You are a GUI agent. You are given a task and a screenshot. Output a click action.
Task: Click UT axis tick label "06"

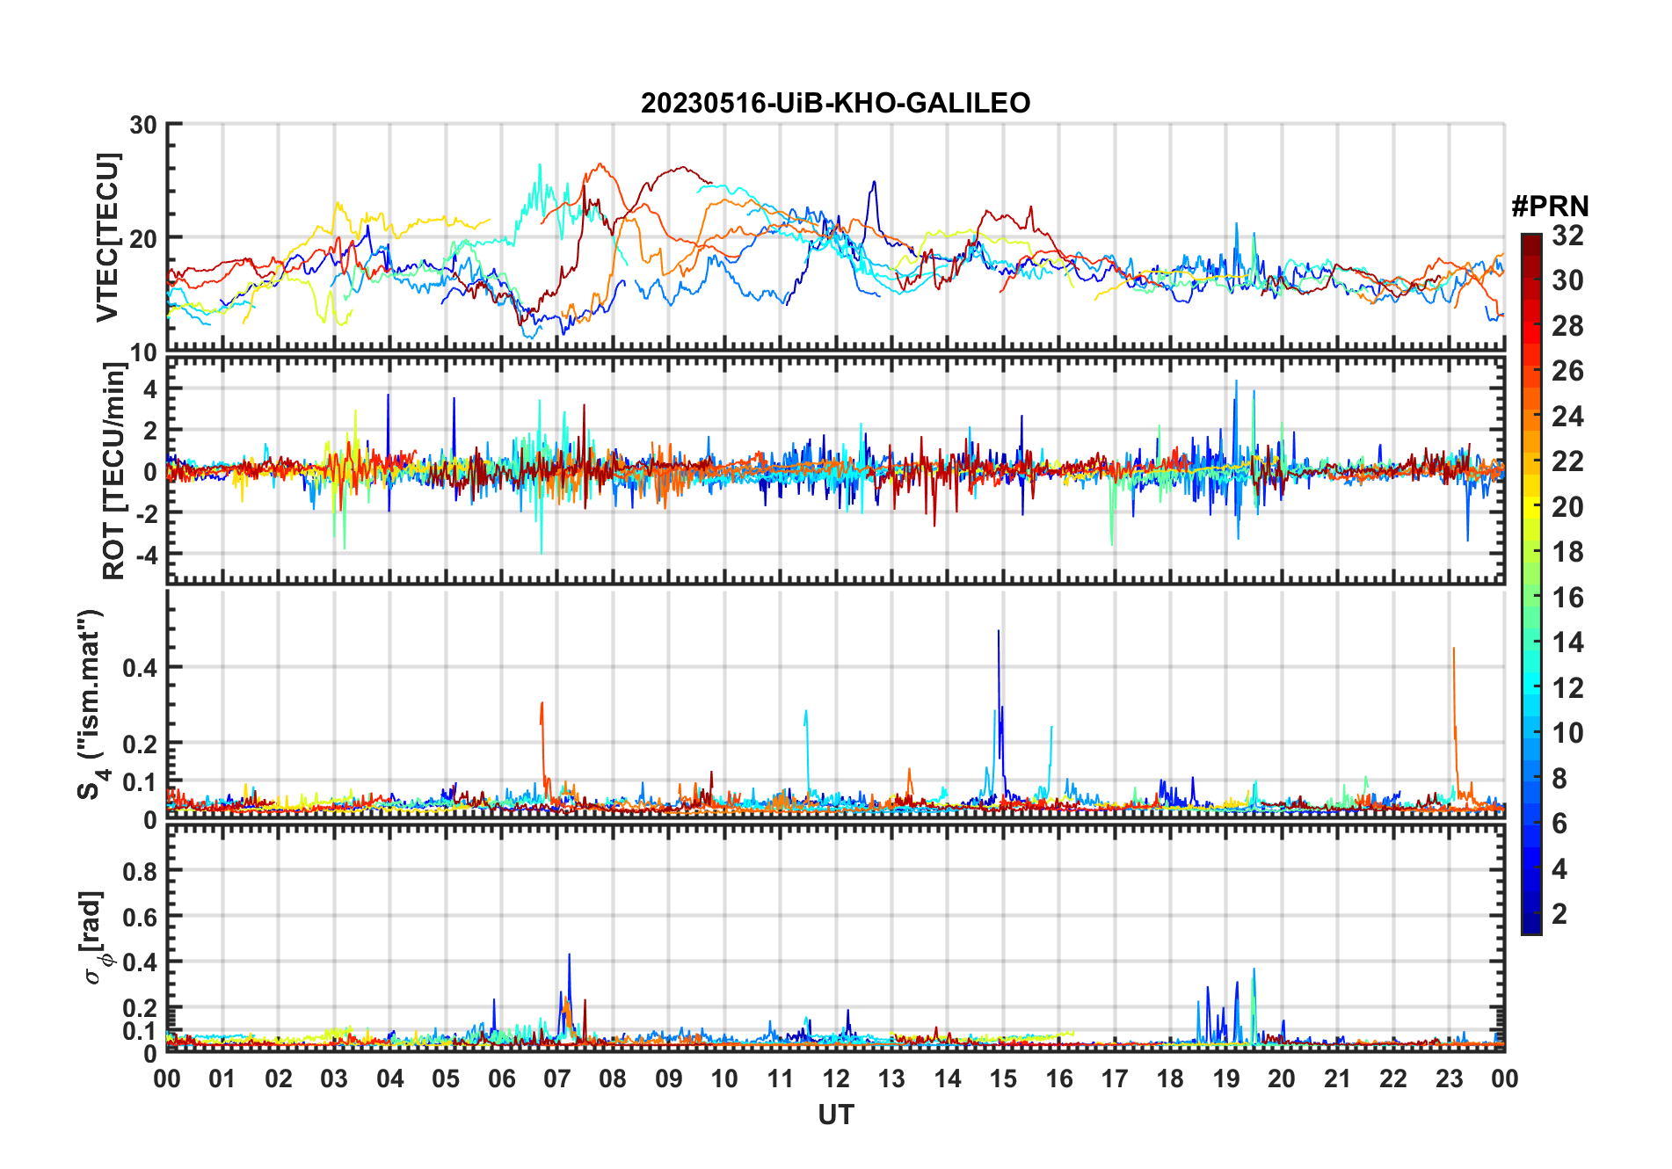click(501, 1079)
